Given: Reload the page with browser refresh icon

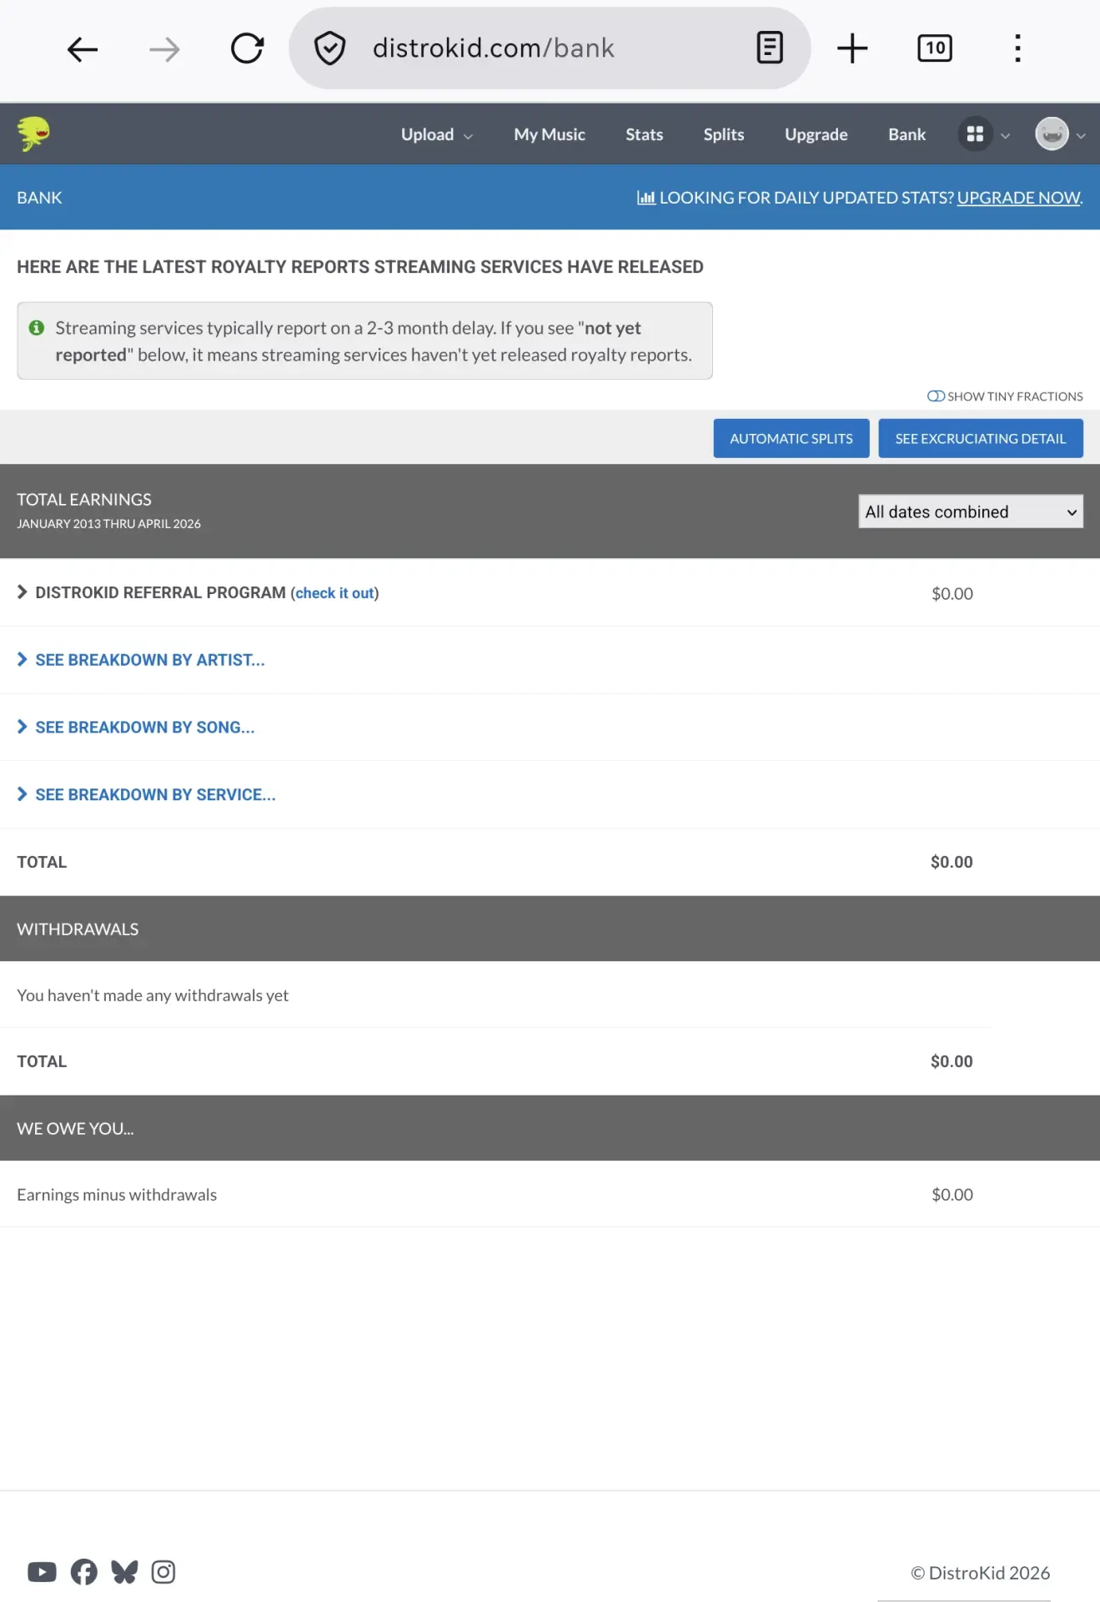Looking at the screenshot, I should (x=247, y=48).
